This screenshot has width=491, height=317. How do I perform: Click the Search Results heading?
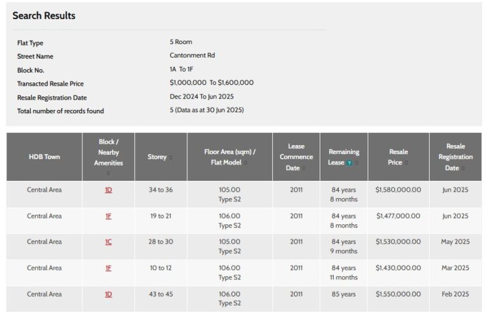[43, 15]
